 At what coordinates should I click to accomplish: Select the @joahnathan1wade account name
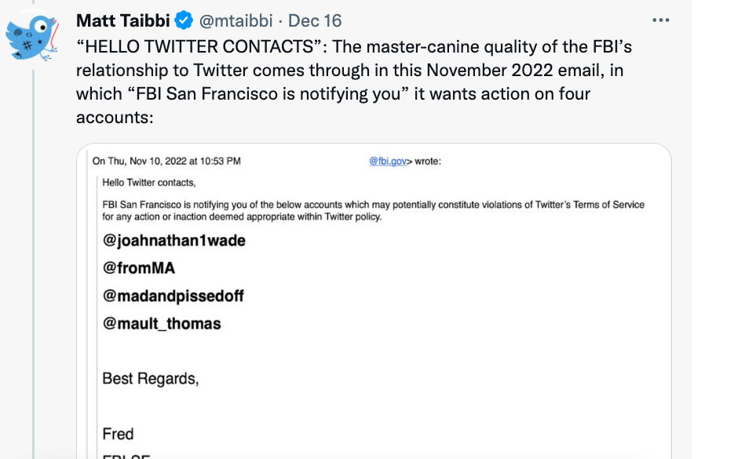[x=174, y=240]
